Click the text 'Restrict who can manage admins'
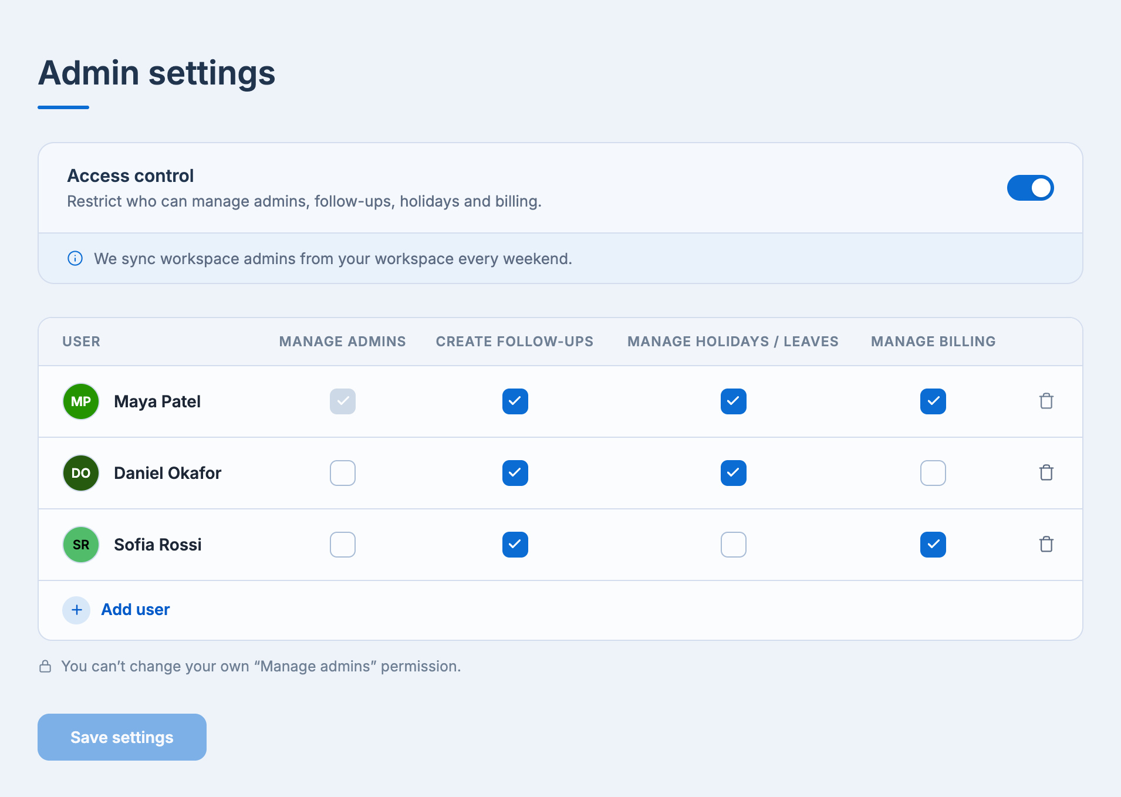The width and height of the screenshot is (1121, 797). [x=188, y=201]
